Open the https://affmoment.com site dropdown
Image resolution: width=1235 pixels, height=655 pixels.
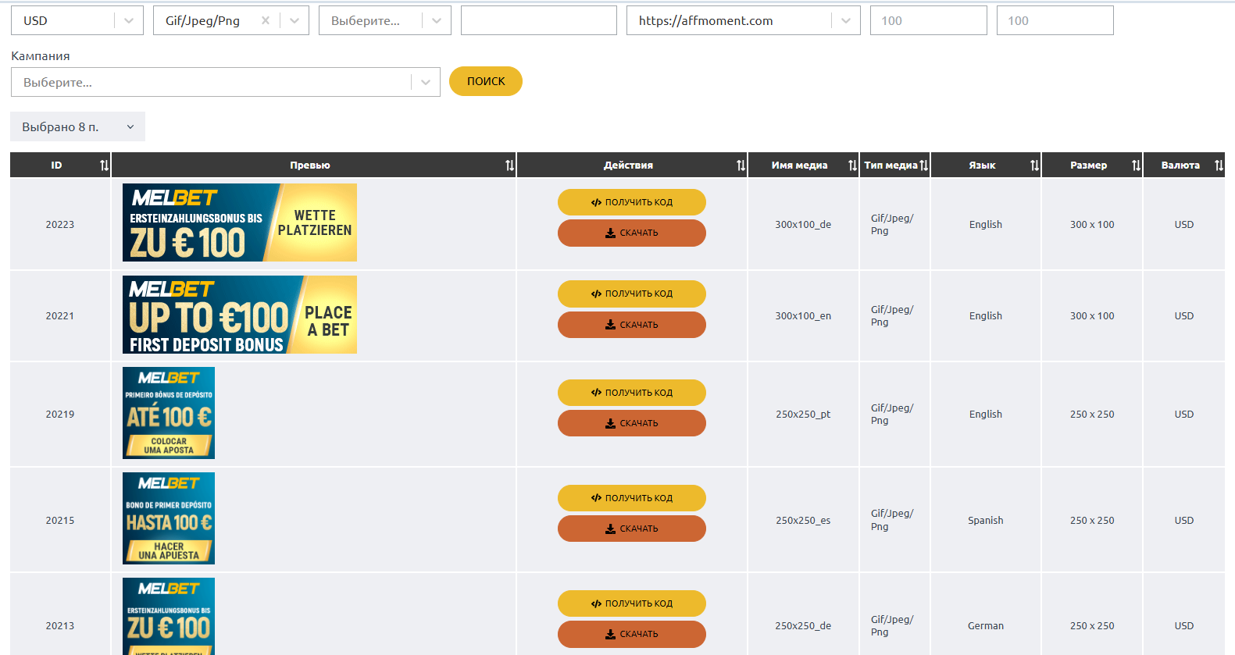coord(845,21)
